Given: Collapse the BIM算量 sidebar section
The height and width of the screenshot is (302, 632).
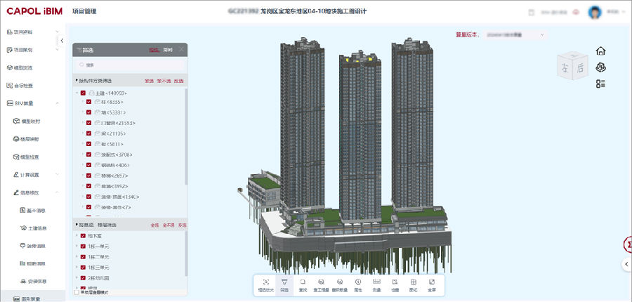Looking at the screenshot, I should [57, 103].
